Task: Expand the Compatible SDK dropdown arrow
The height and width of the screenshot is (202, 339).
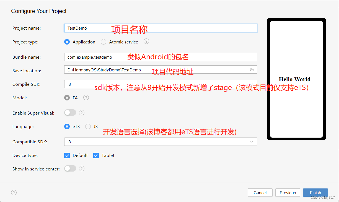Action: click(251, 142)
